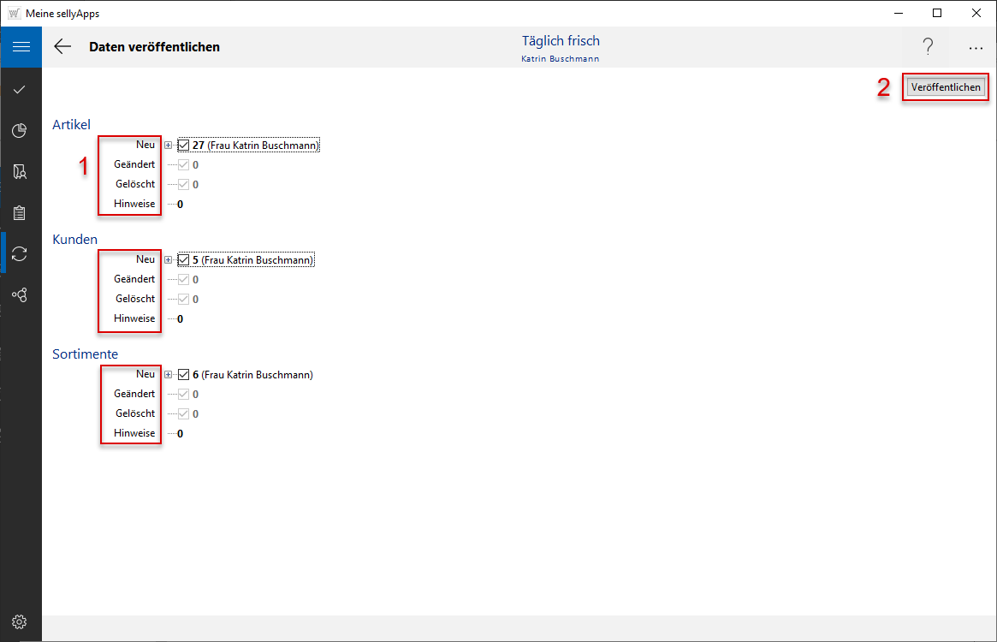Expand the Artikel Neu tree node
The width and height of the screenshot is (997, 642).
tap(169, 146)
